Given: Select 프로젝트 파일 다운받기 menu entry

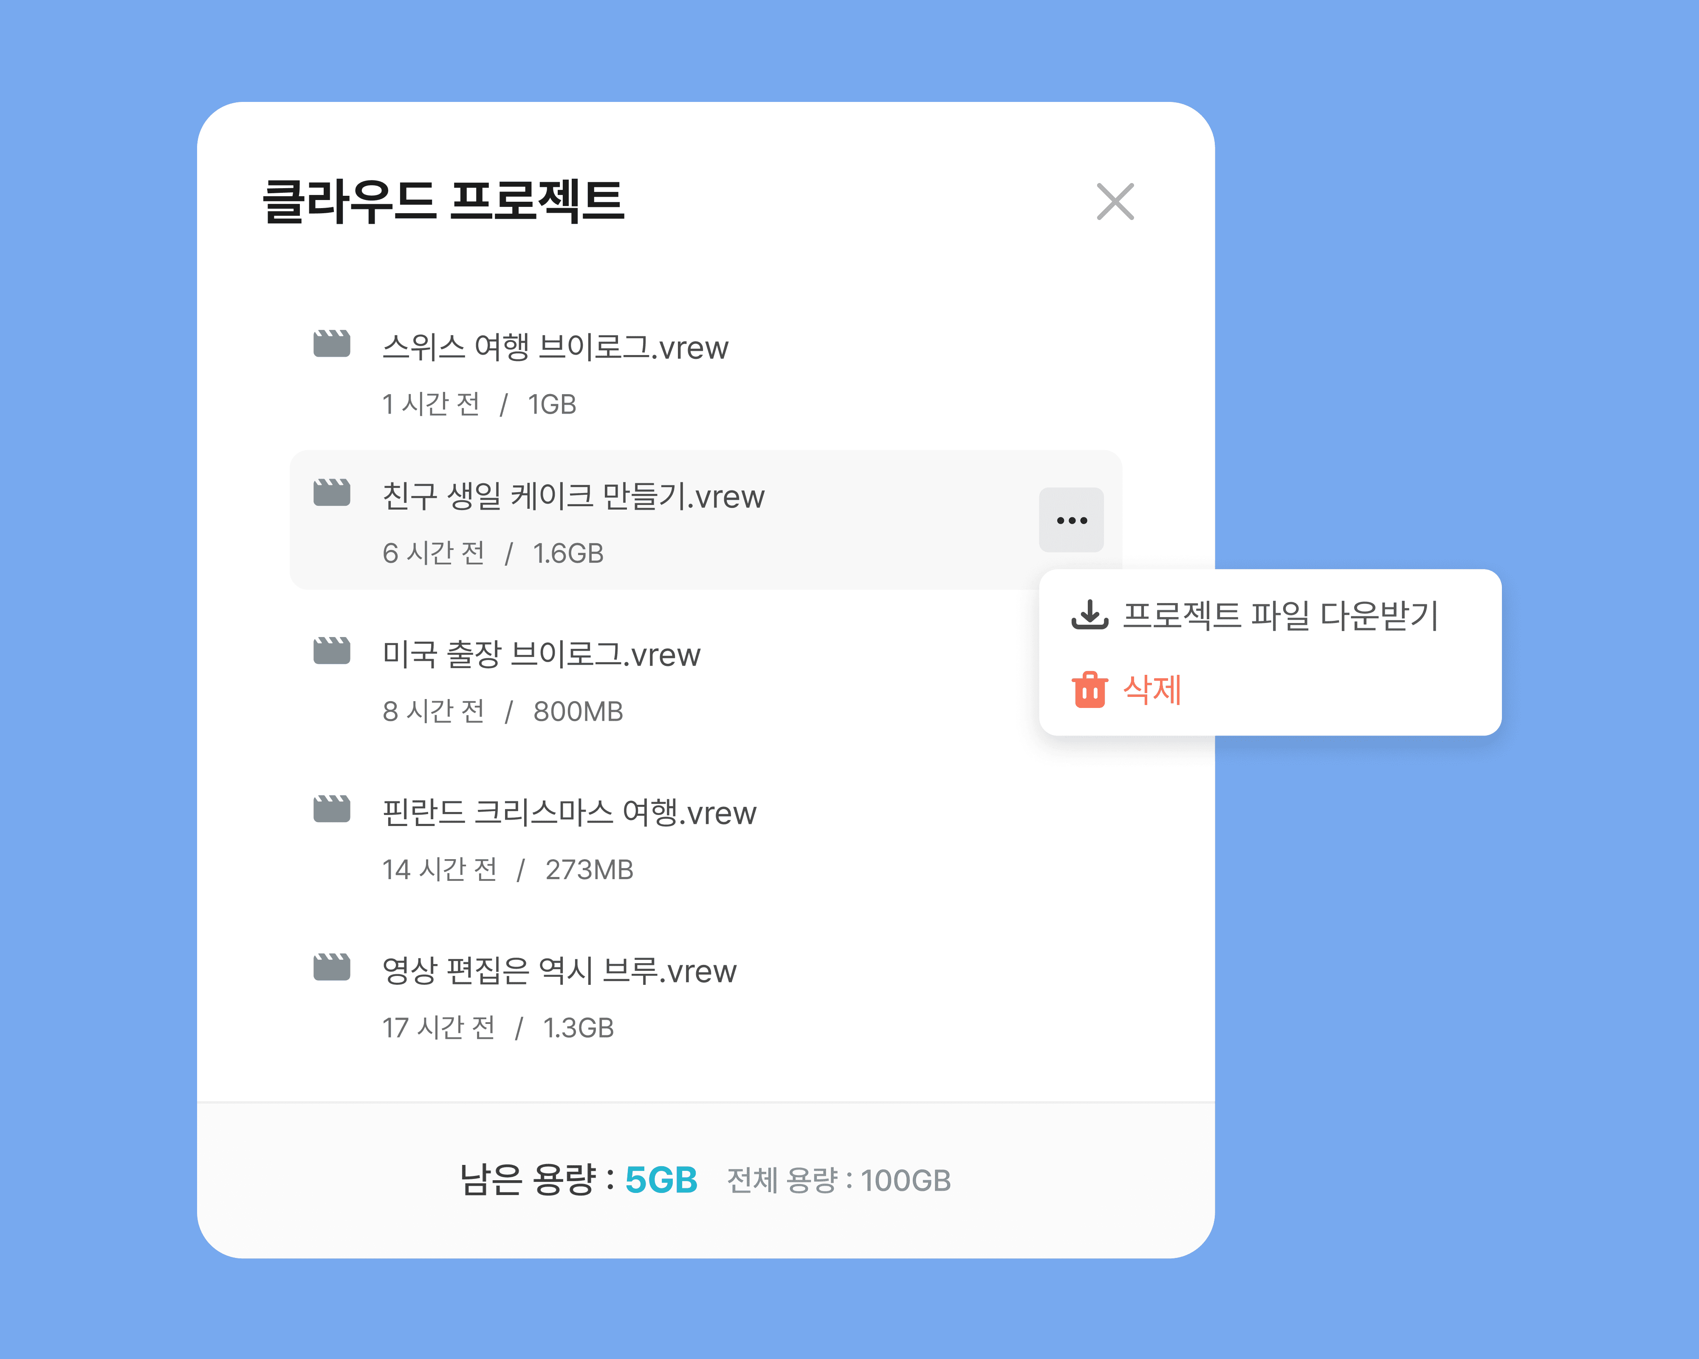Looking at the screenshot, I should pyautogui.click(x=1280, y=615).
